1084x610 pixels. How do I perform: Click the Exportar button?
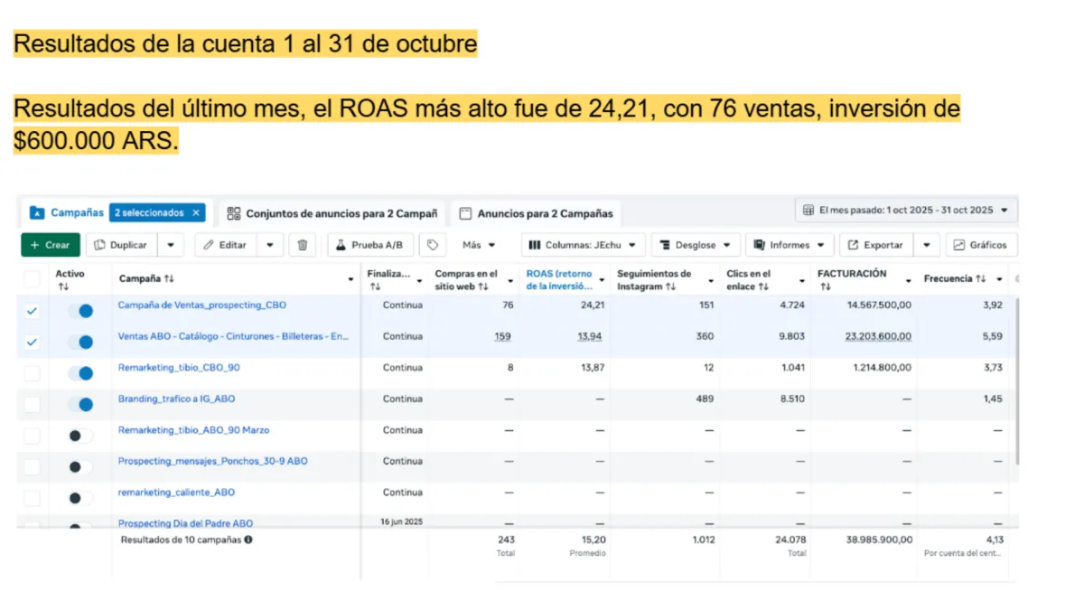point(876,245)
